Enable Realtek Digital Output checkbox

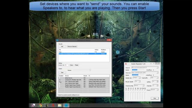click(60, 85)
